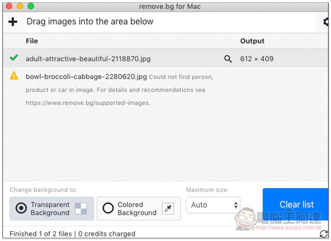Click the plus icon to add images
This screenshot has width=331, height=241.
13,22
